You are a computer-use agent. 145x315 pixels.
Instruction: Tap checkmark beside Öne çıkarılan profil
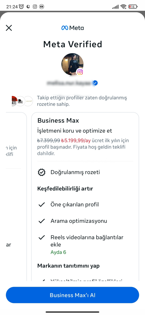pyautogui.click(x=42, y=205)
